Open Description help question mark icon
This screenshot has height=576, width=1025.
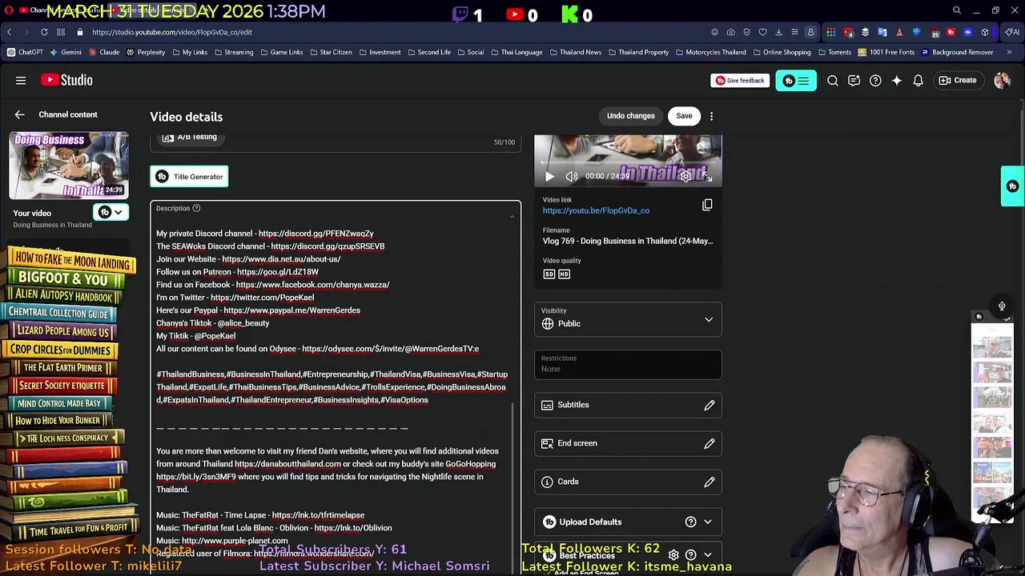(196, 208)
